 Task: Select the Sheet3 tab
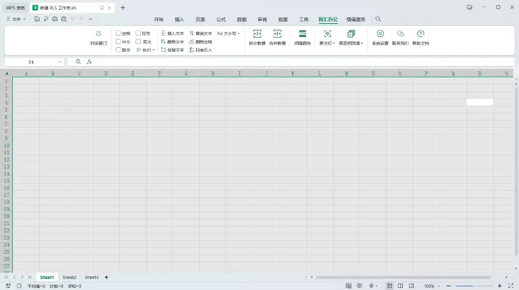pos(91,277)
